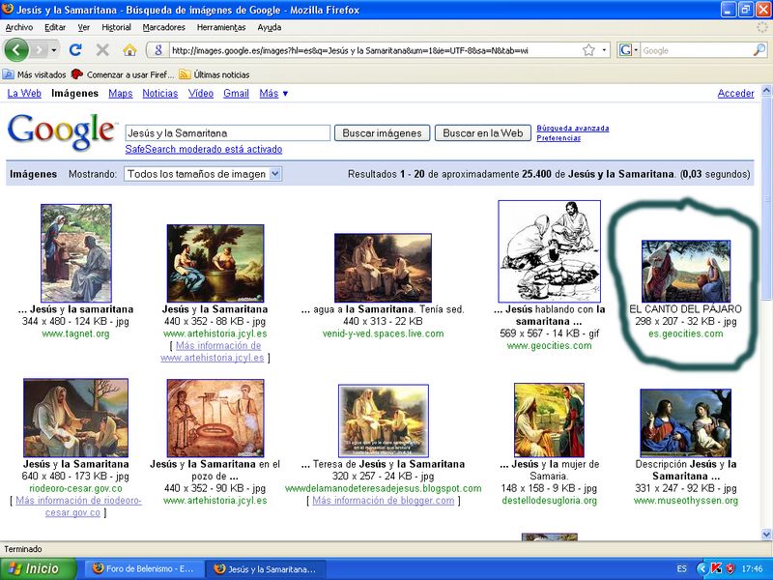Screen dimensions: 773x580
Task: Click the Firefox back arrow button
Action: (17, 49)
